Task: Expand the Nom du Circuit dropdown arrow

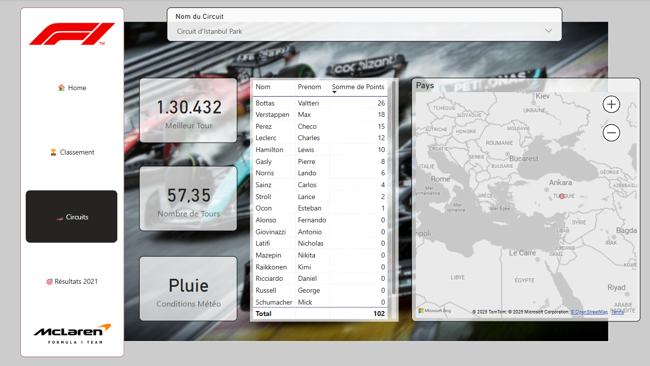Action: point(549,31)
